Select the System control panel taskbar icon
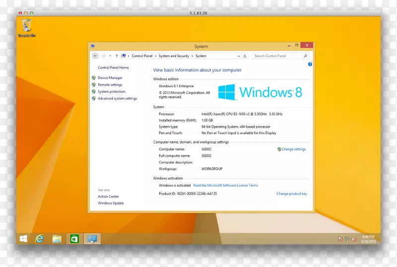Screen dimensions: 397x267 tap(92, 239)
